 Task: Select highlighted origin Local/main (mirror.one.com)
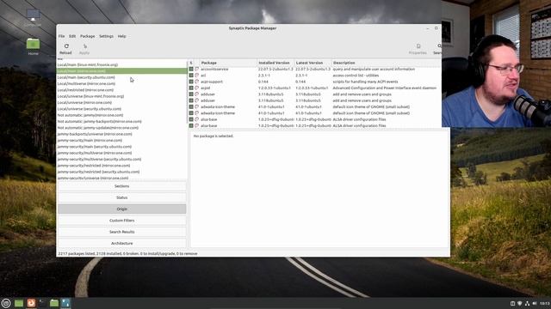coord(122,70)
